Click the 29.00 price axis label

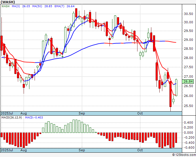(189, 40)
